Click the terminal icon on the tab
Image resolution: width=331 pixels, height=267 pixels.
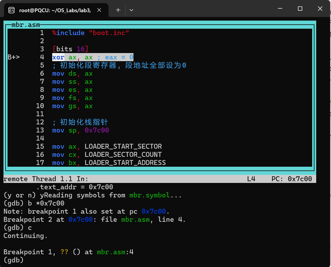(11, 10)
